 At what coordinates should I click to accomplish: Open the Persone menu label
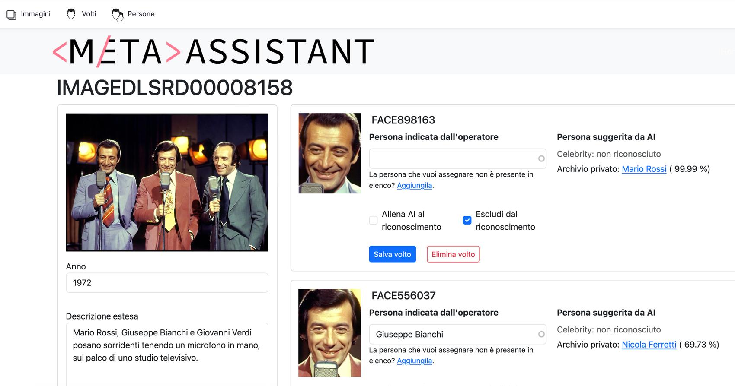click(141, 14)
